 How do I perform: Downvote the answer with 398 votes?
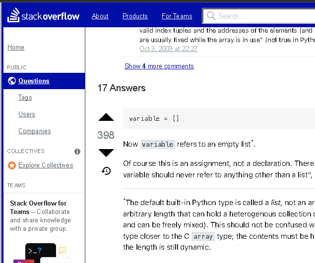point(106,153)
